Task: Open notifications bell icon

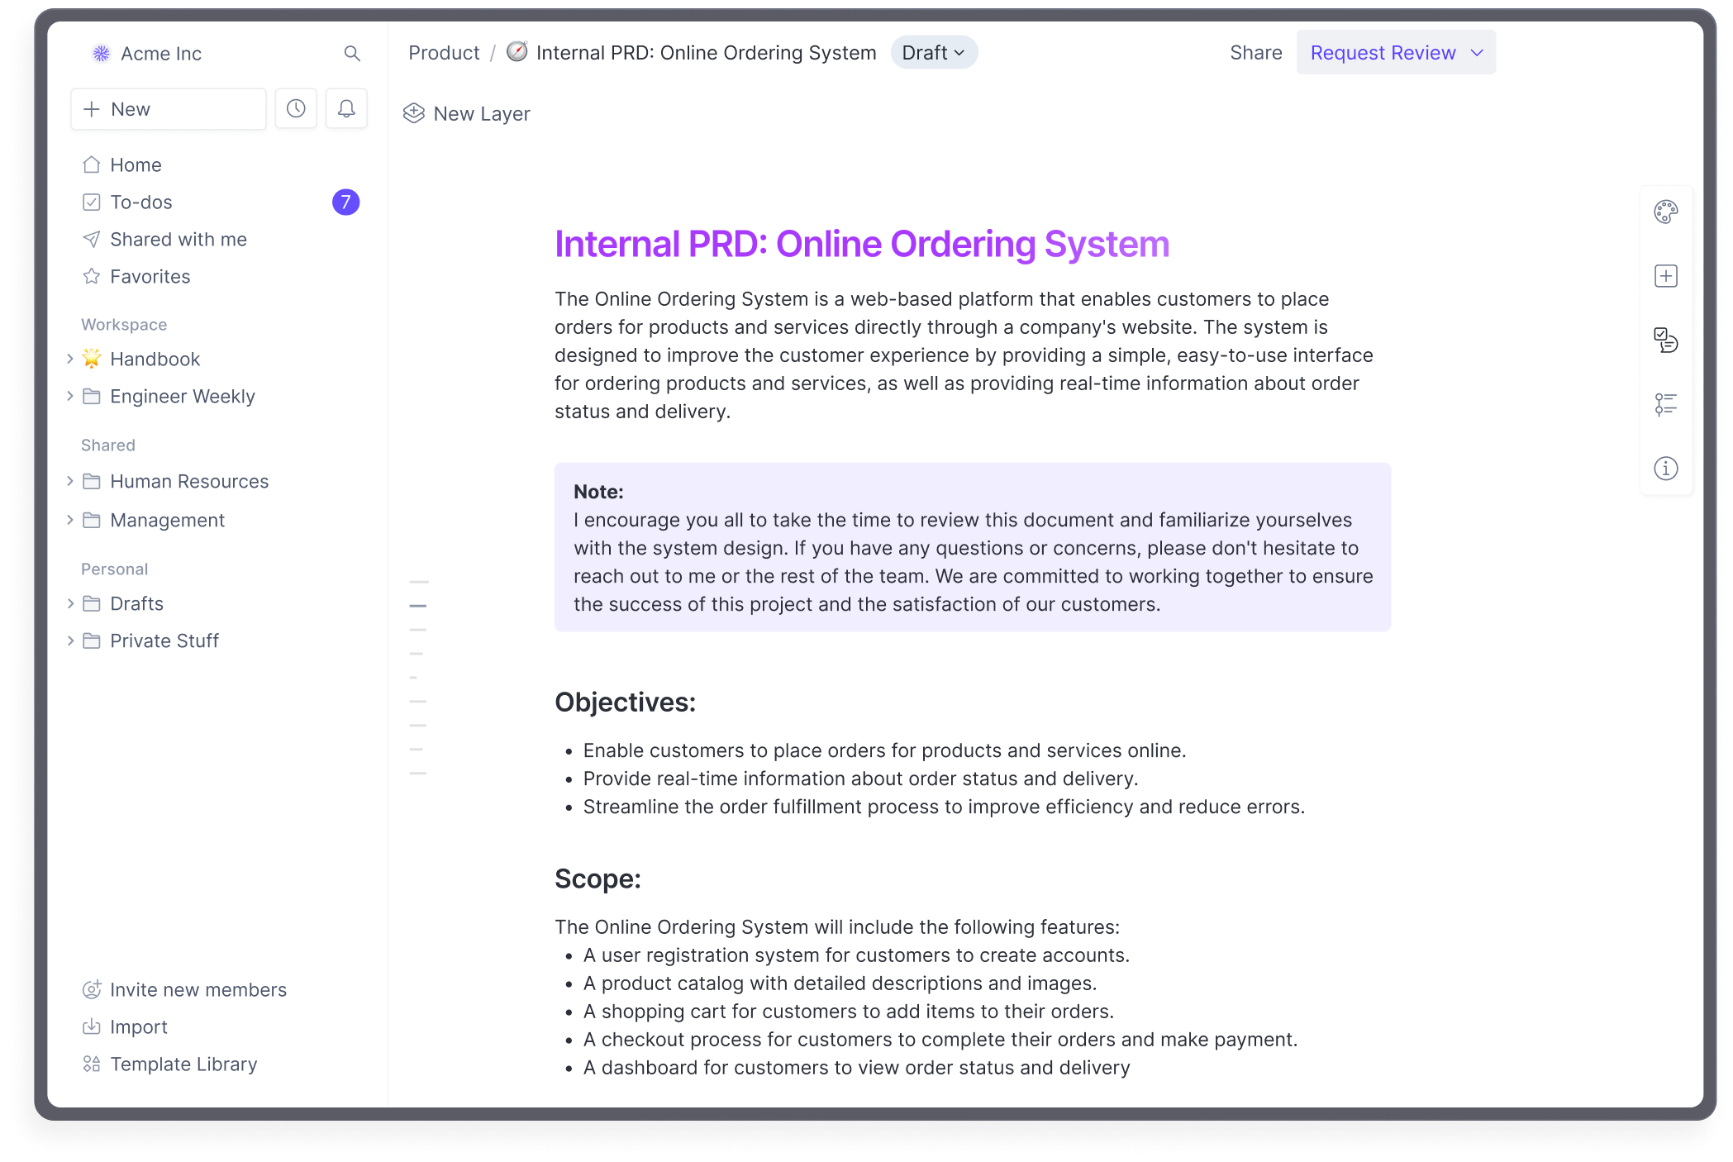Action: [346, 109]
